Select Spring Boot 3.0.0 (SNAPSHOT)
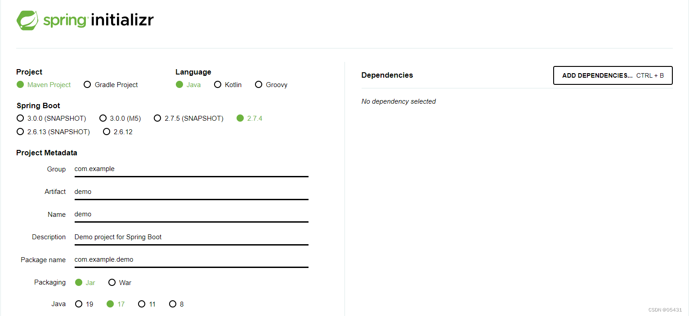 51,118
